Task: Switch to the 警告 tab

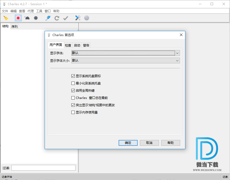Action: pyautogui.click(x=86, y=45)
